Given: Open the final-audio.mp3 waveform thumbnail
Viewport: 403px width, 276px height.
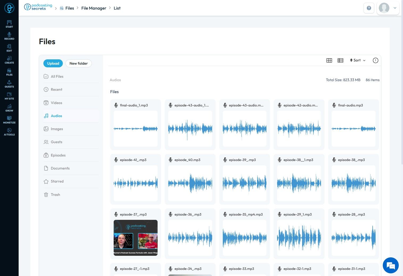Looking at the screenshot, I should [353, 129].
